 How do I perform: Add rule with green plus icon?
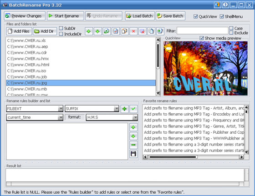coord(125,109)
